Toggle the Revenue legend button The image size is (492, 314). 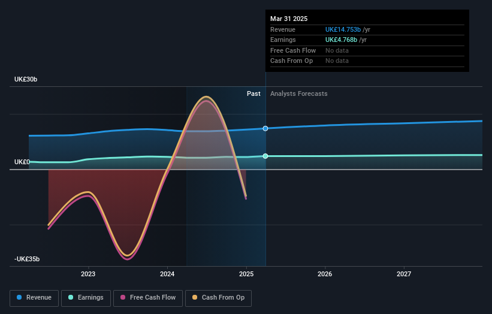[34, 298]
